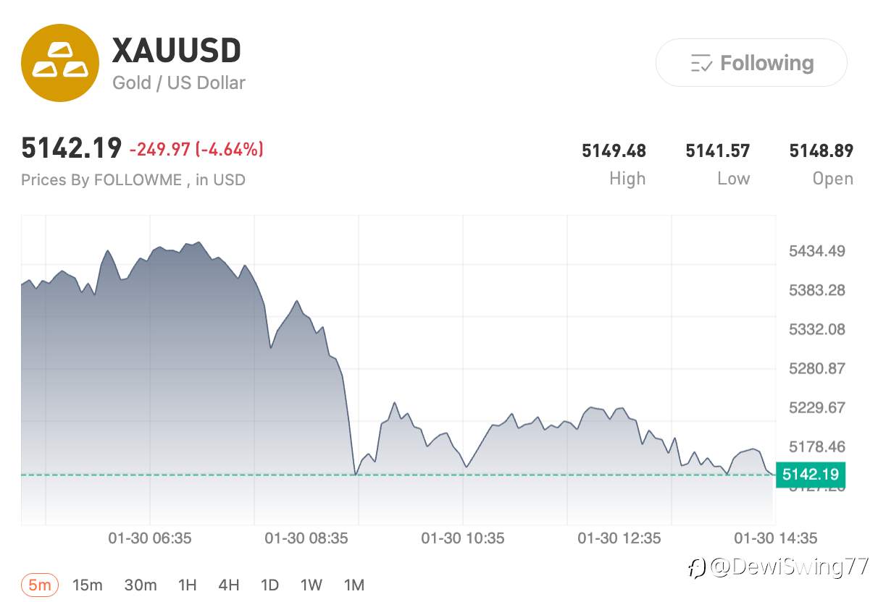Screen dimensions: 878x602
Task: Click the High value 5149.48
Action: coord(614,151)
